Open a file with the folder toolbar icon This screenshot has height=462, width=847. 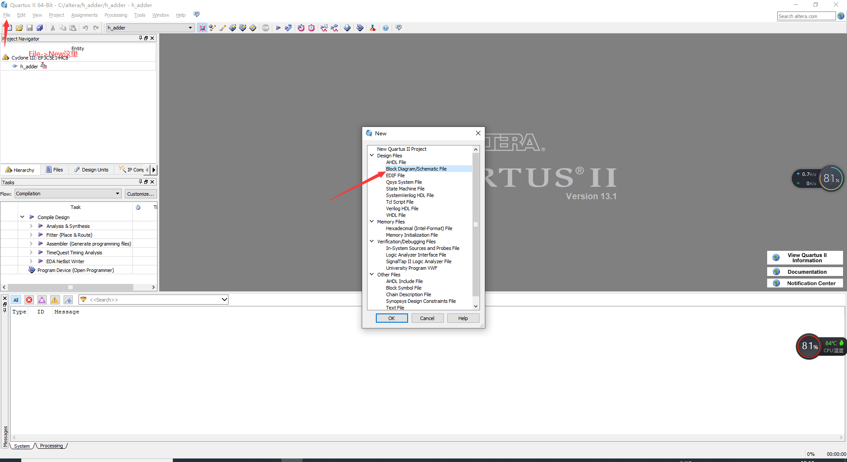pyautogui.click(x=19, y=28)
